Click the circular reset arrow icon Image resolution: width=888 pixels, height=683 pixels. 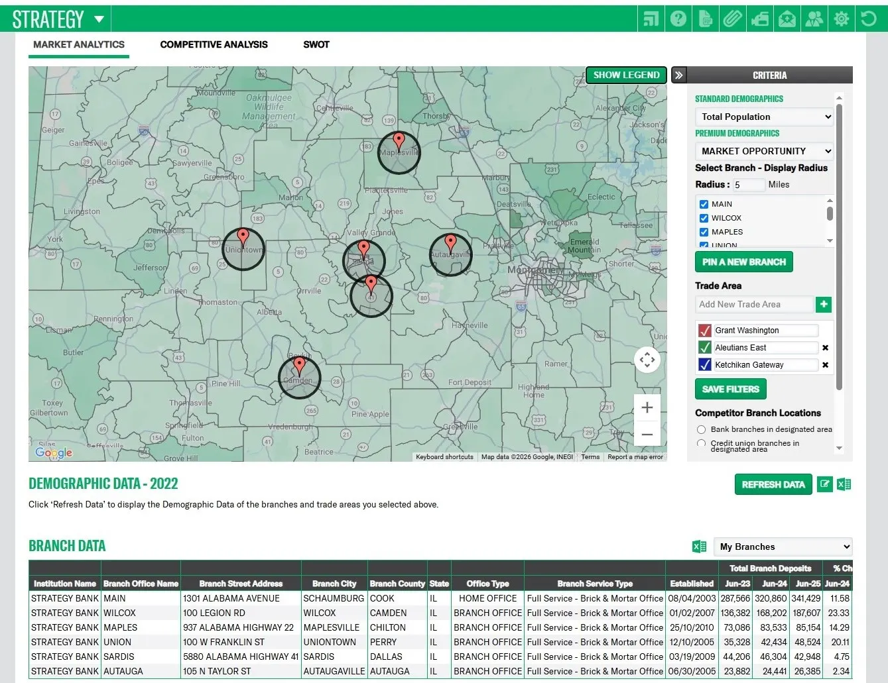869,19
